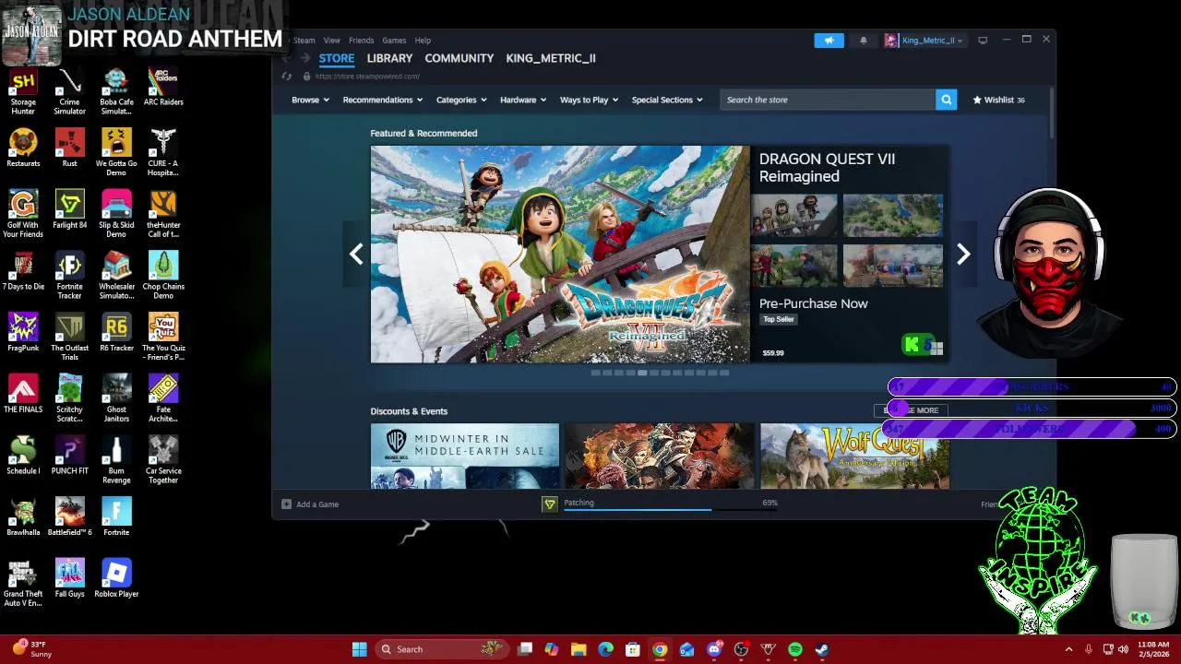The width and height of the screenshot is (1181, 664).
Task: Click the Patching download progress bar
Action: 672,508
